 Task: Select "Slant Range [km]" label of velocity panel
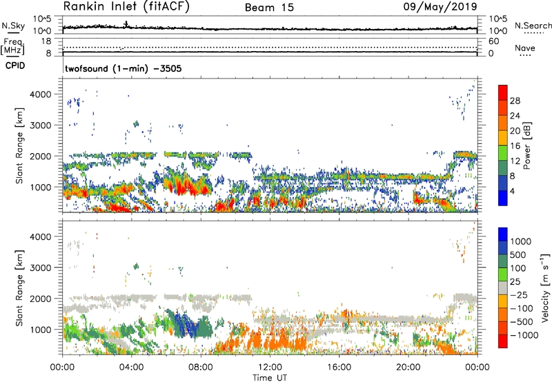tap(19, 288)
